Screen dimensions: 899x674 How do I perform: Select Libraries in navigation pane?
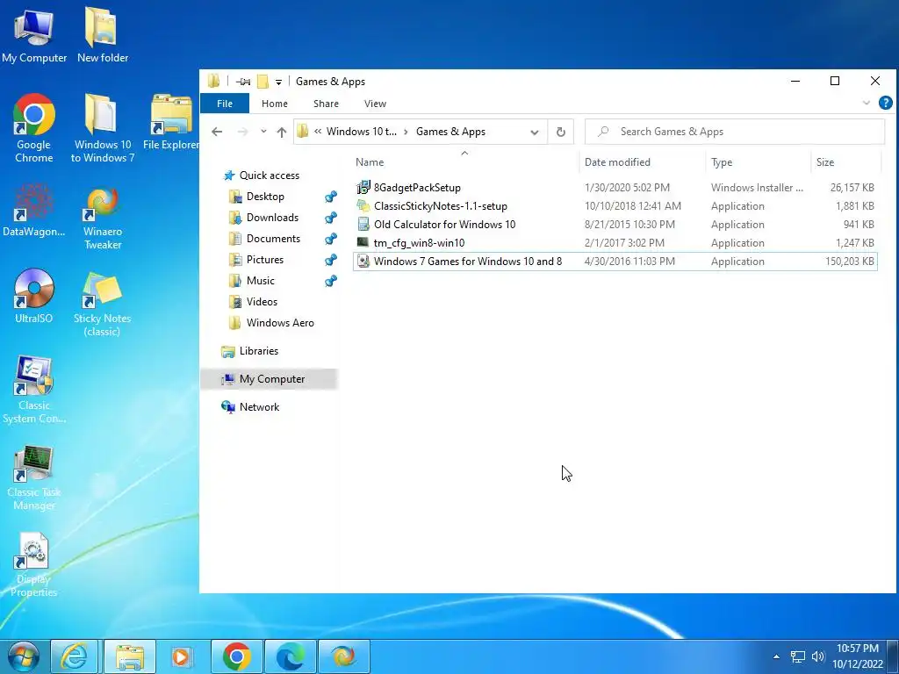(x=259, y=351)
